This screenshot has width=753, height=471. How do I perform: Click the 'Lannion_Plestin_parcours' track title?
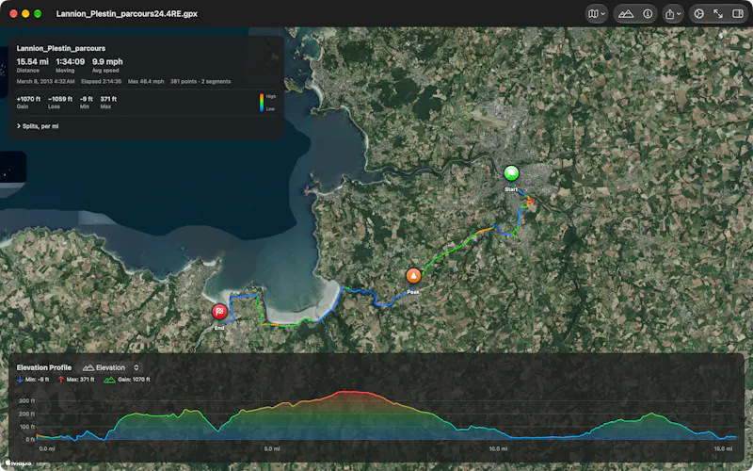(x=61, y=49)
